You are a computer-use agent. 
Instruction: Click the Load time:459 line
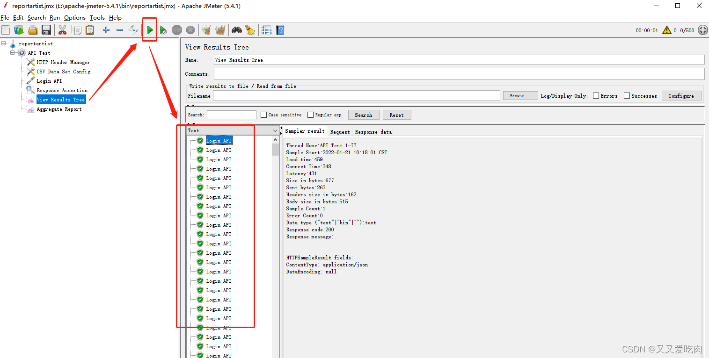pos(304,159)
